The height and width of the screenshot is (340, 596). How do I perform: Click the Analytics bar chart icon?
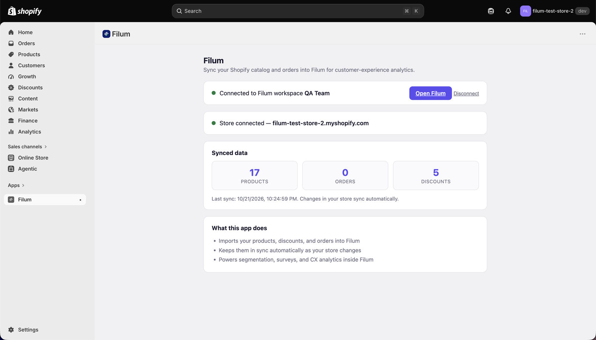coord(11,132)
